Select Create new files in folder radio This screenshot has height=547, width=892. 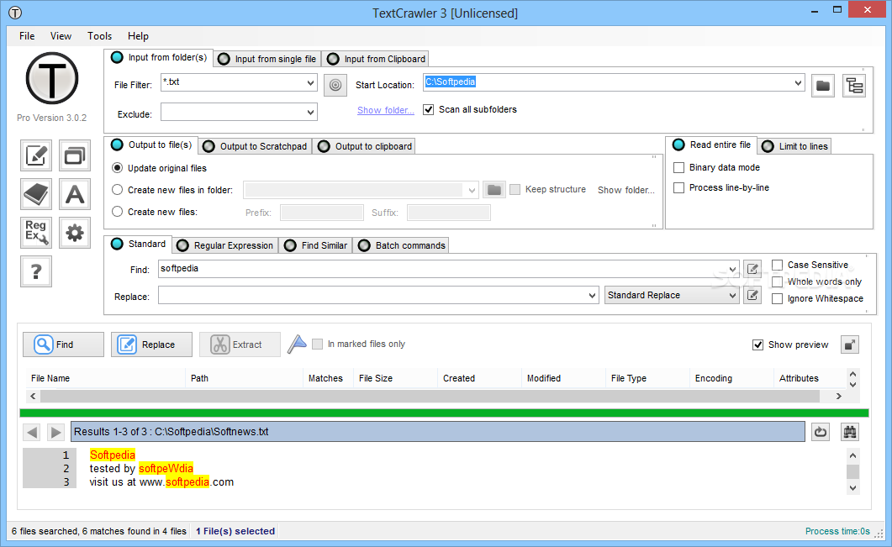[x=117, y=190]
